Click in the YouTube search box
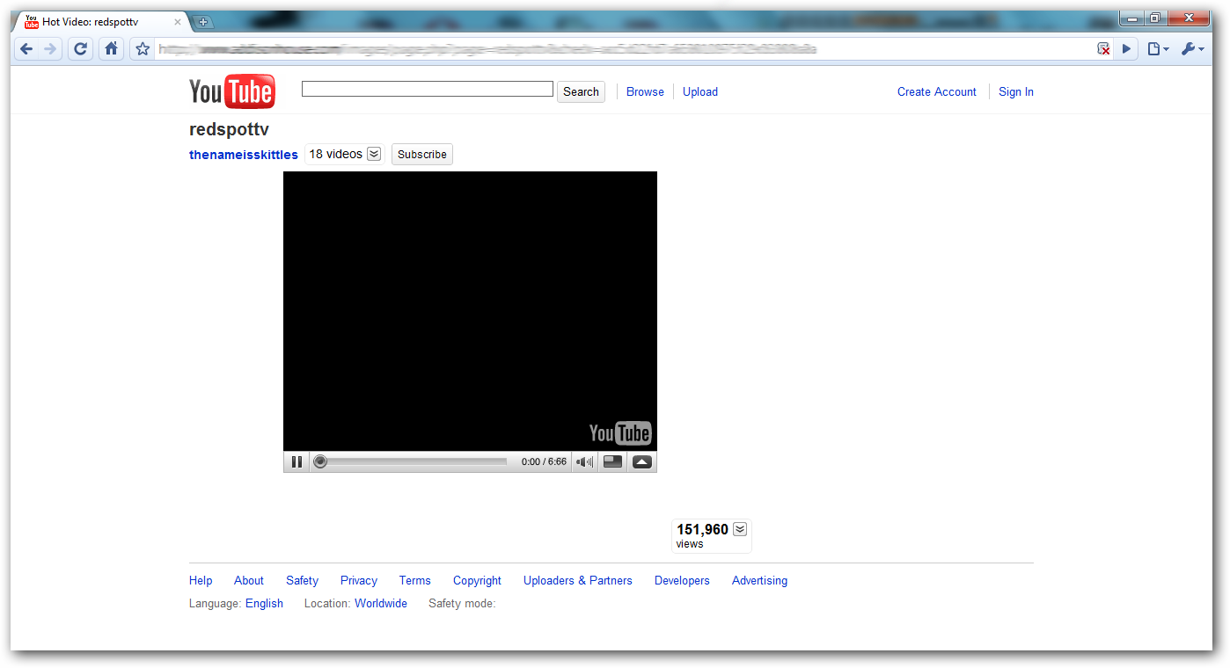The width and height of the screenshot is (1230, 668). click(x=428, y=89)
